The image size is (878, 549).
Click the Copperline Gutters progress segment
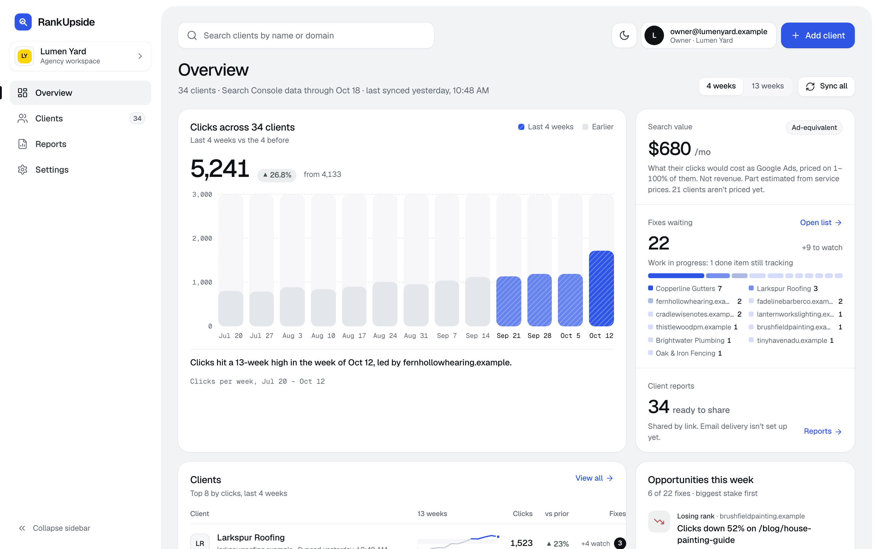tap(676, 276)
